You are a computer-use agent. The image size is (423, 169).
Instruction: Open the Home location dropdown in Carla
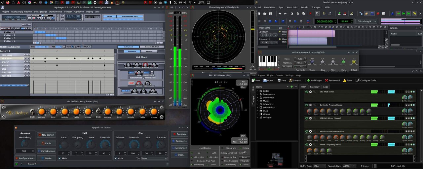(272, 87)
